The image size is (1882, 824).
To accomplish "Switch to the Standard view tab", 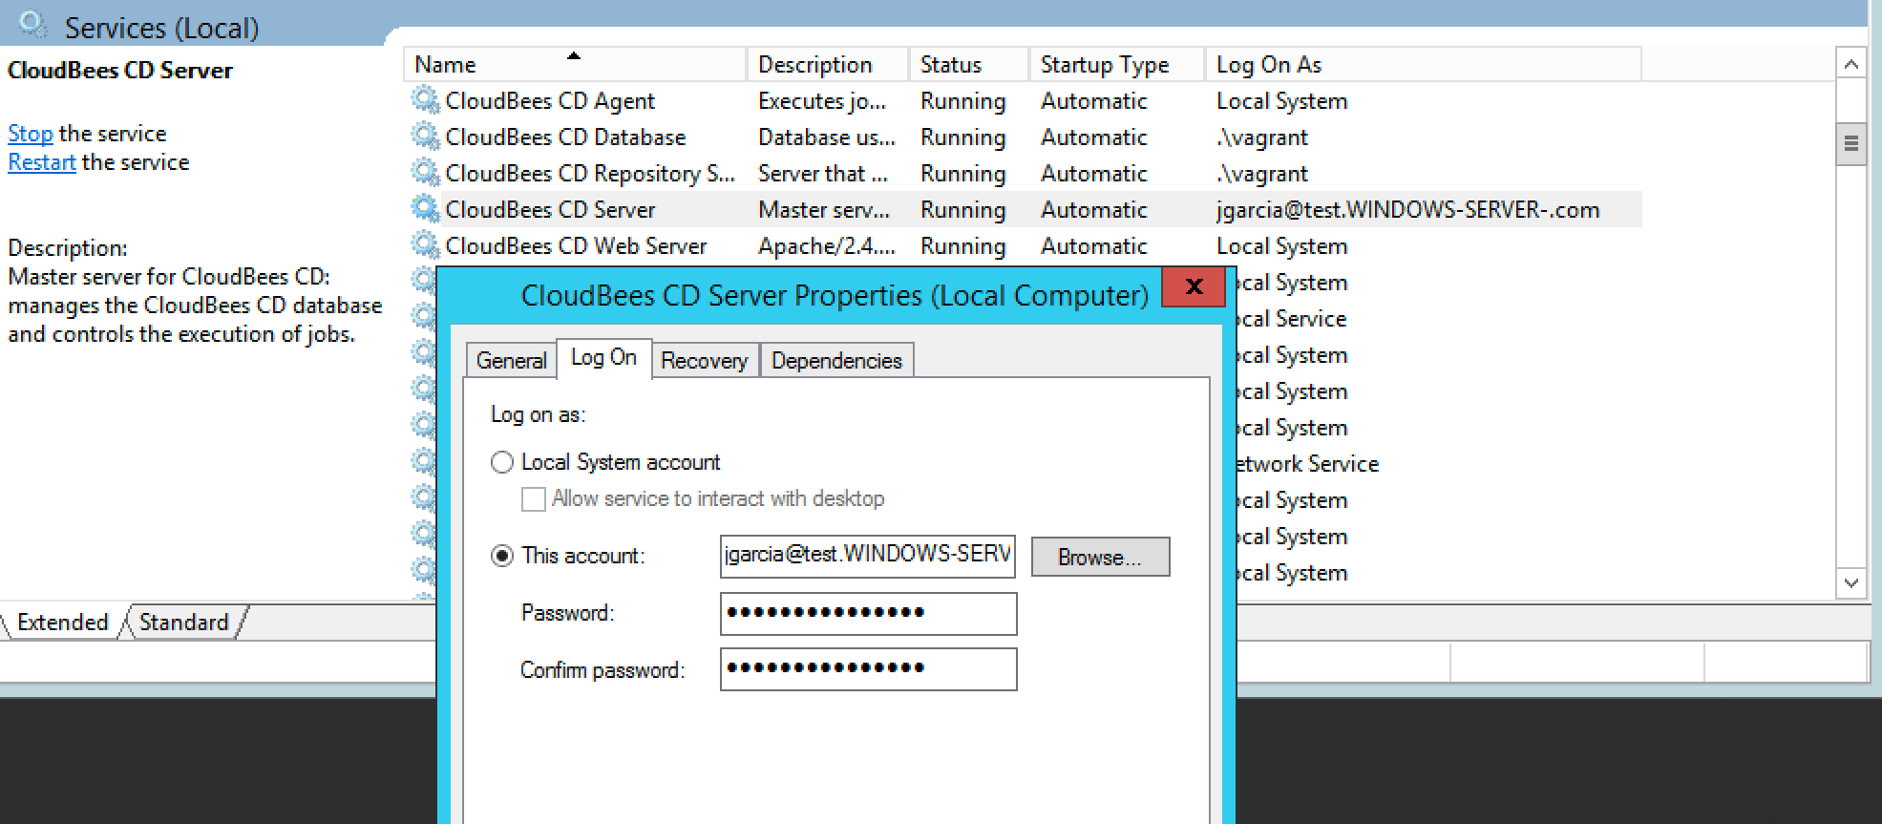I will coord(184,623).
